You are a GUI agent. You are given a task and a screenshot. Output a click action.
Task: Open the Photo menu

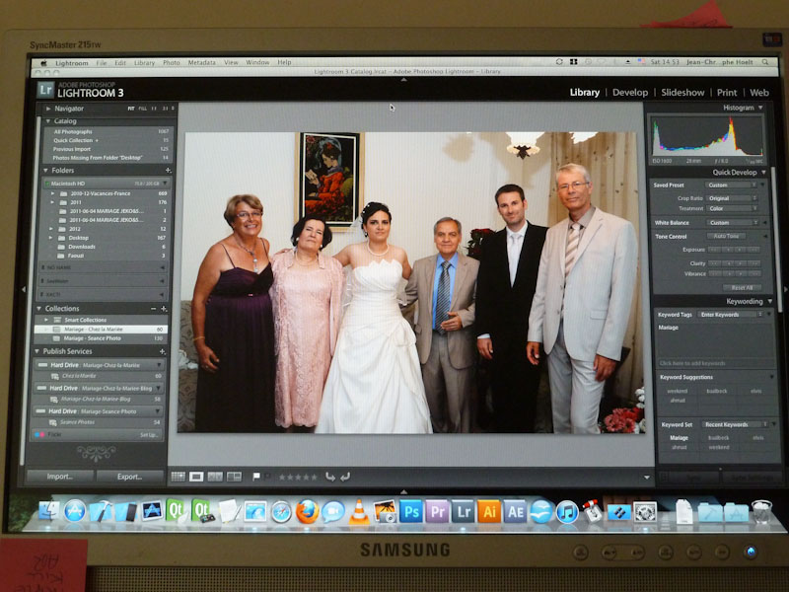(x=171, y=63)
